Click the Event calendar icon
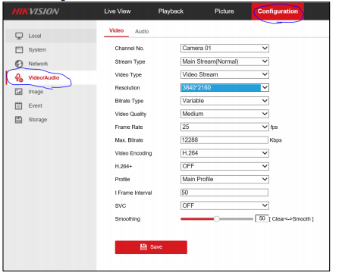The width and height of the screenshot is (339, 276). 19,105
